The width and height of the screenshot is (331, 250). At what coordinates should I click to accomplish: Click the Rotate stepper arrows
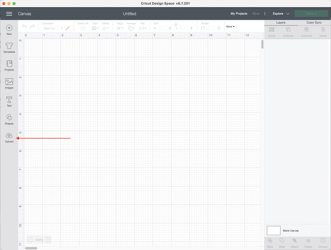point(219,28)
